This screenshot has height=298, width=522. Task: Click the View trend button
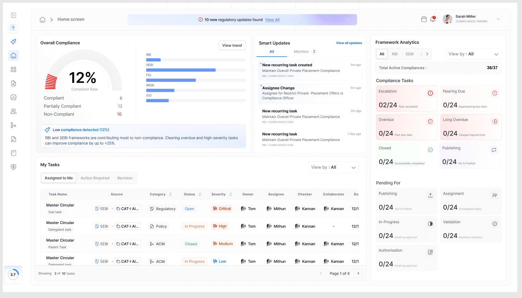(232, 45)
